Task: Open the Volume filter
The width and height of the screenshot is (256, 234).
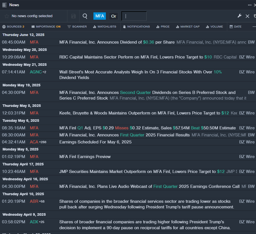Action: (x=214, y=27)
